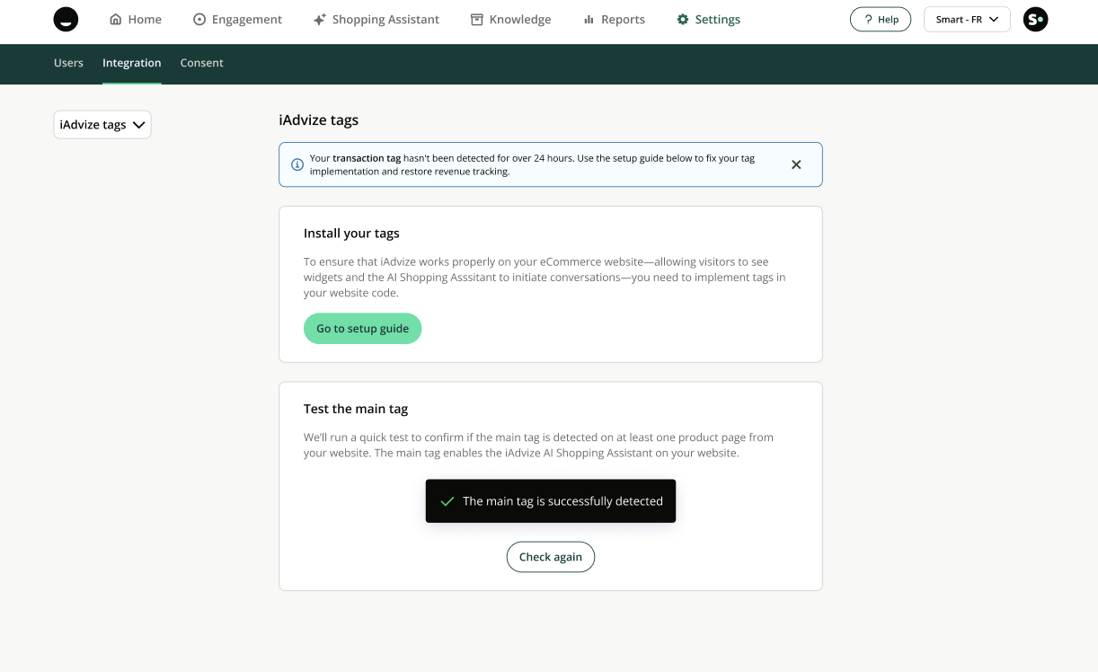
Task: Click the Shopping Assistant sparkle icon
Action: (319, 20)
